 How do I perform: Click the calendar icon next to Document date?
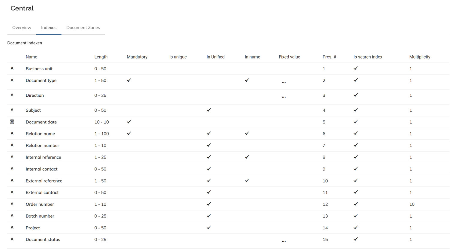[x=12, y=122]
